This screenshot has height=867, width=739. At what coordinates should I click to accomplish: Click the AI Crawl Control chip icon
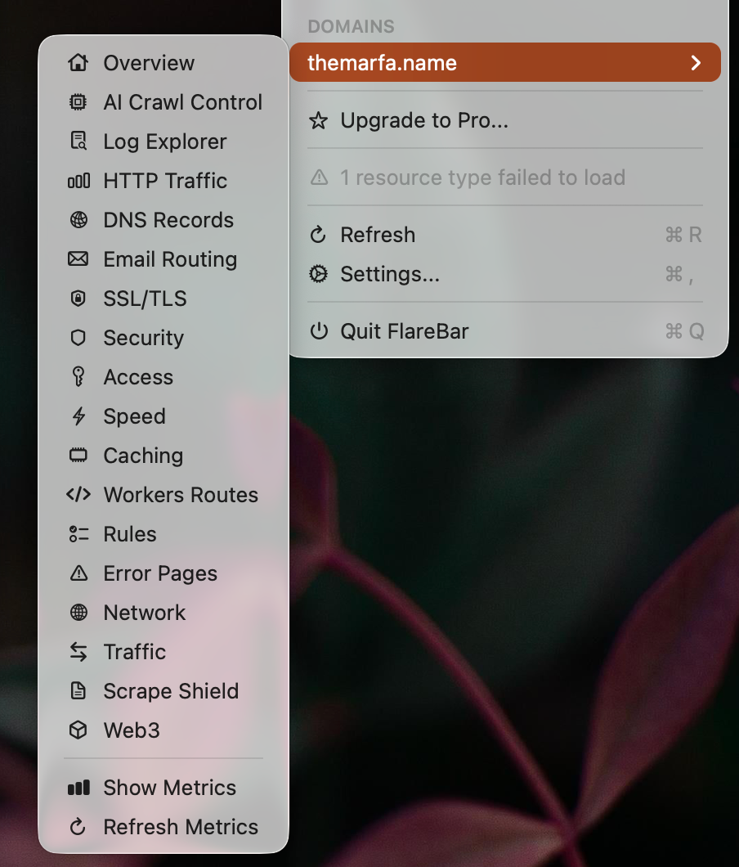pyautogui.click(x=78, y=102)
